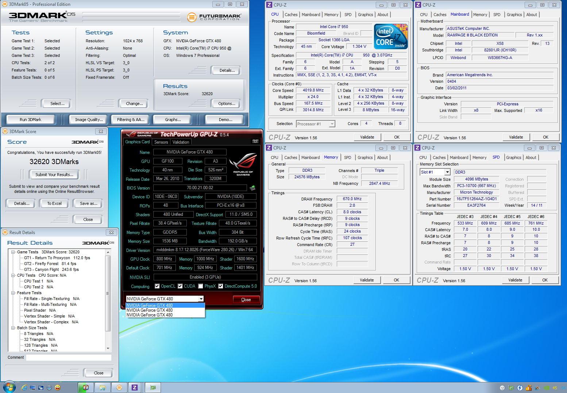Open the Windows Explorer folder taskbar button
Viewport: 567px width, 393px height.
[x=103, y=387]
